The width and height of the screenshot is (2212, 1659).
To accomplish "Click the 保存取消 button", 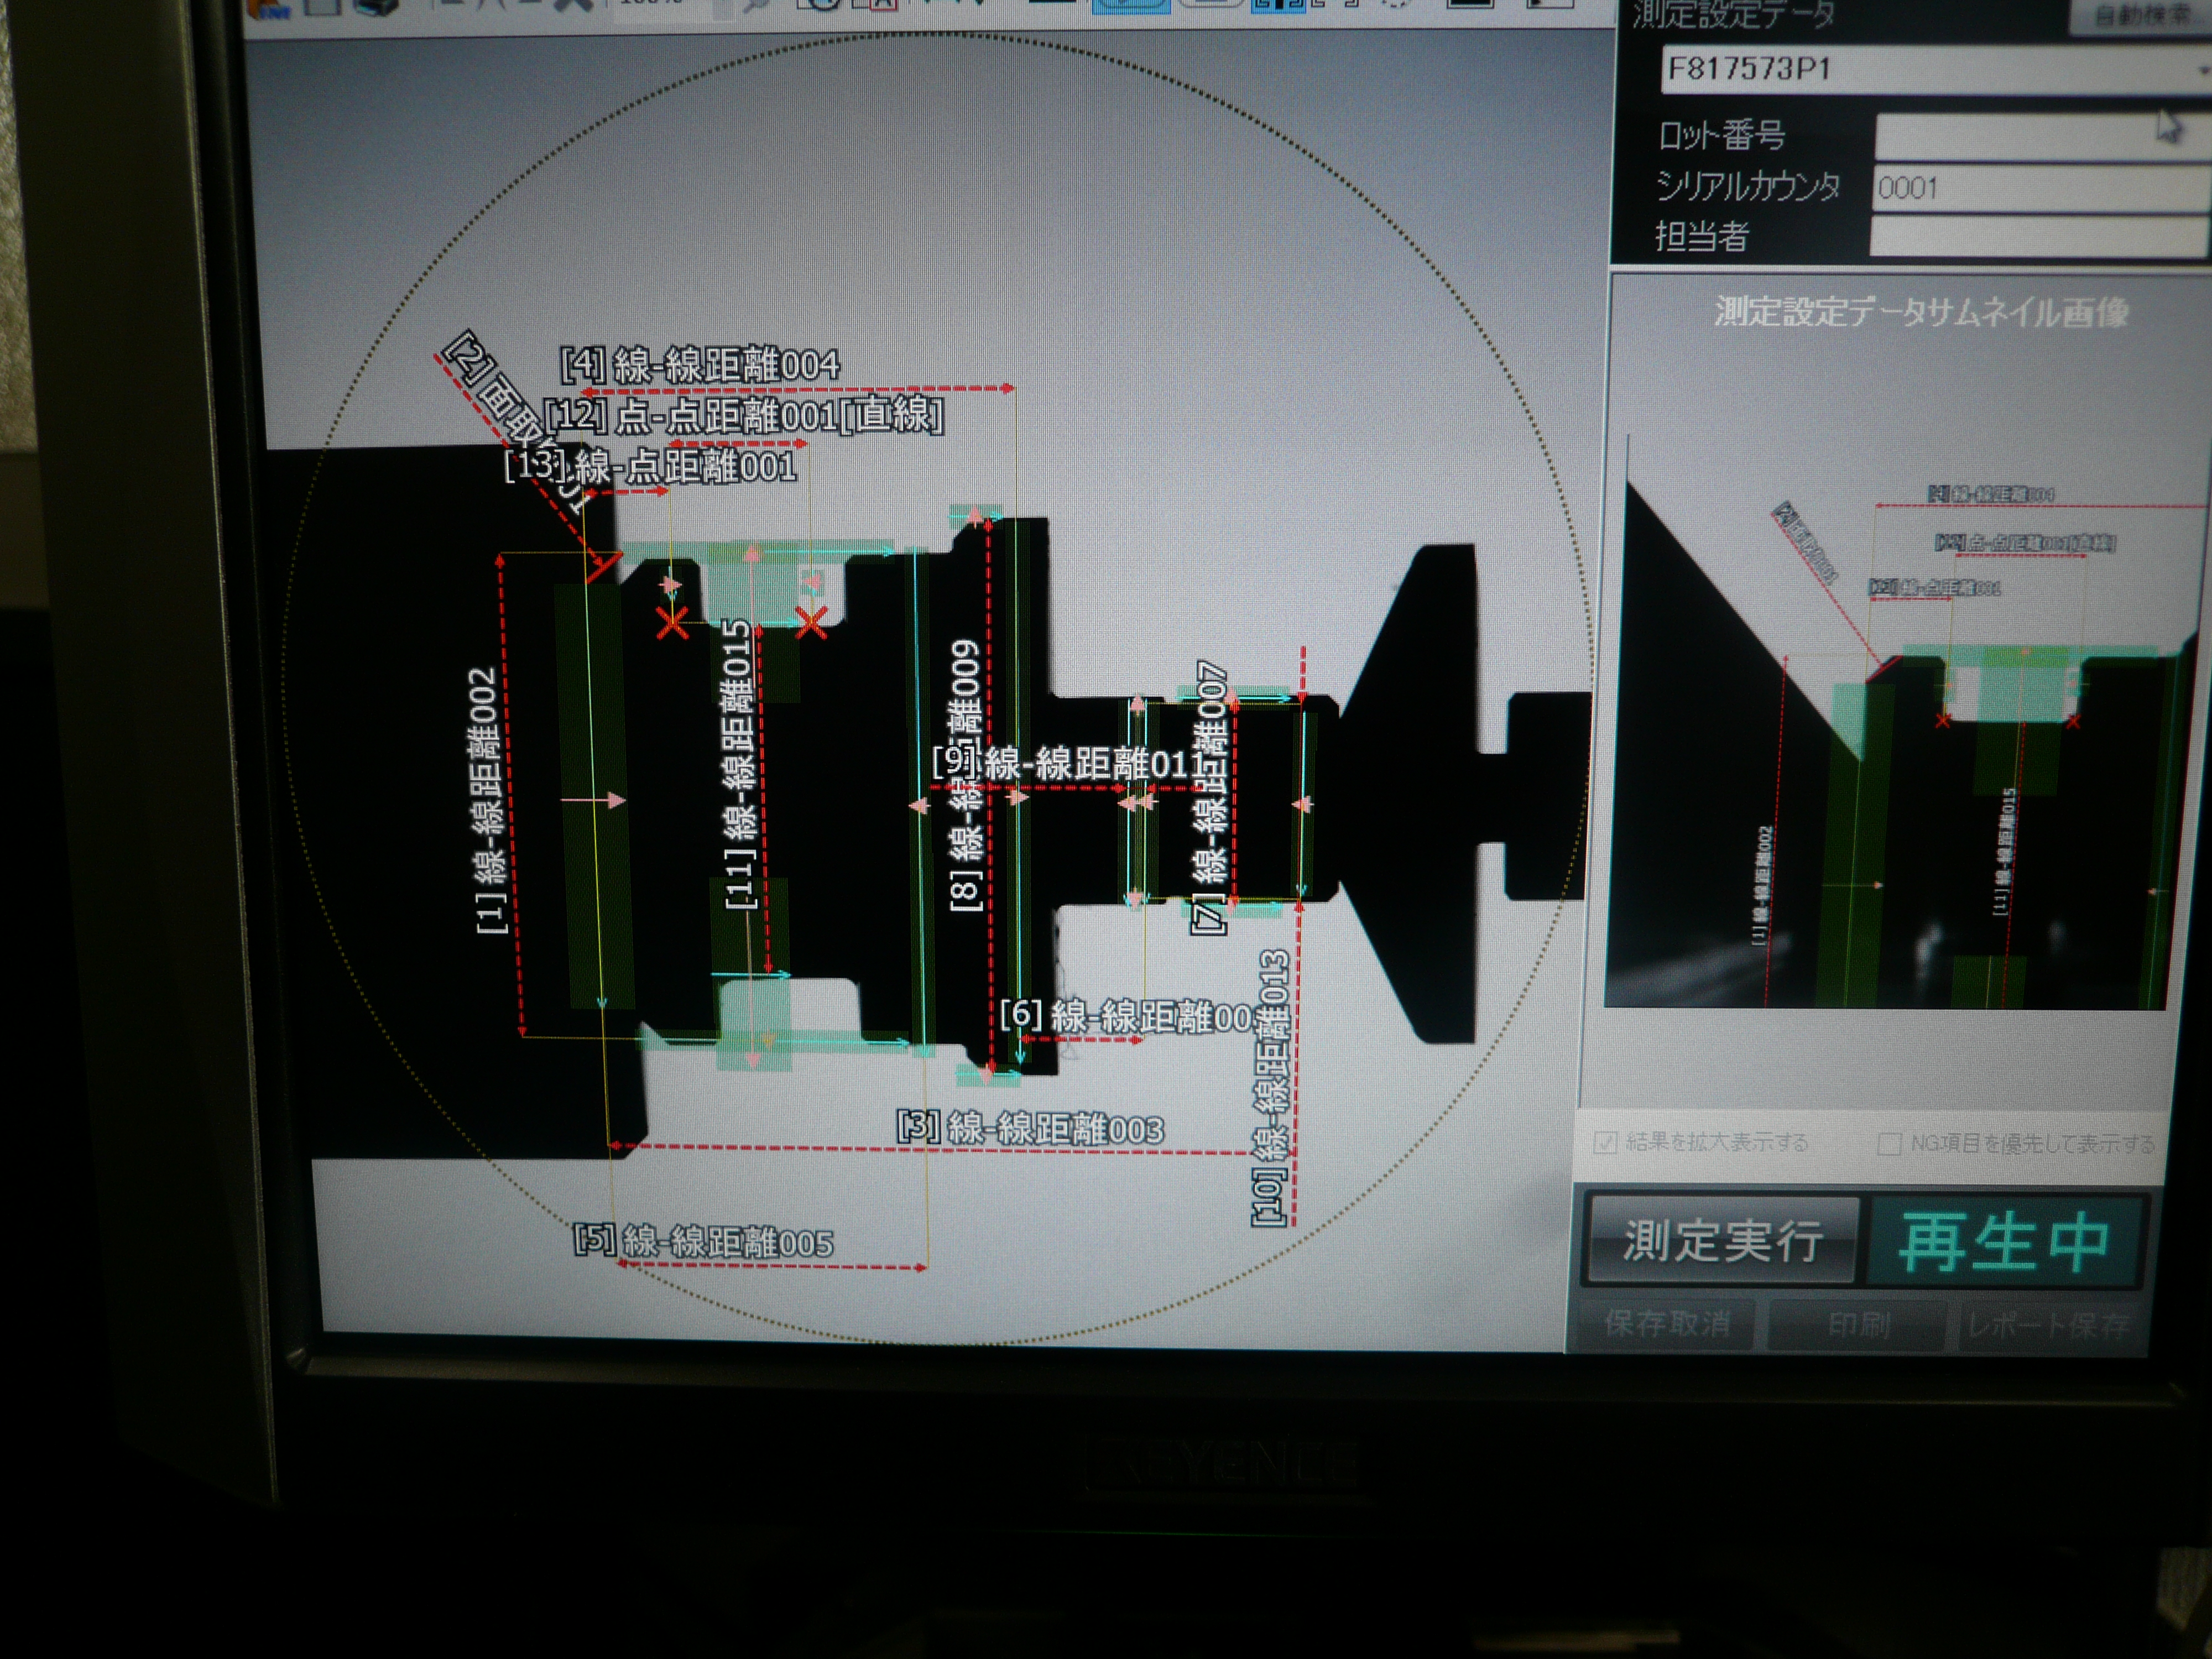I will coord(1667,1324).
